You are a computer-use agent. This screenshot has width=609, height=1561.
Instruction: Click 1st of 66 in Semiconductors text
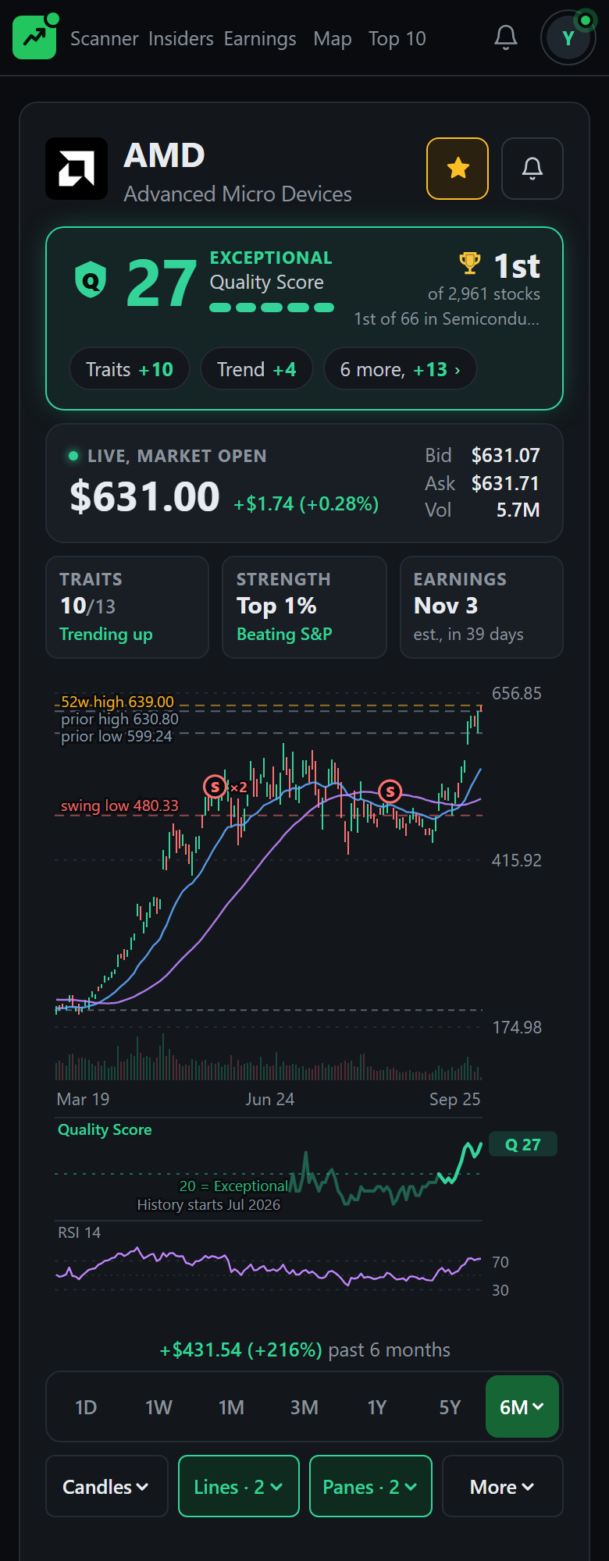point(447,319)
